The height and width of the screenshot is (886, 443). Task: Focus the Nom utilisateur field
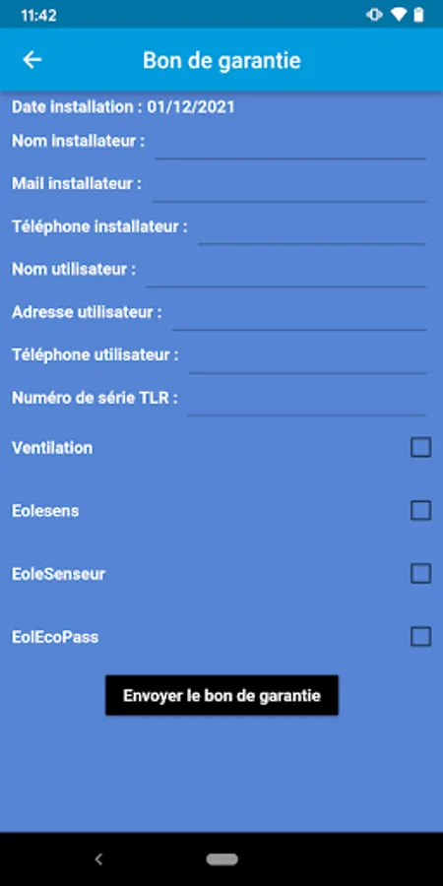[x=285, y=272]
